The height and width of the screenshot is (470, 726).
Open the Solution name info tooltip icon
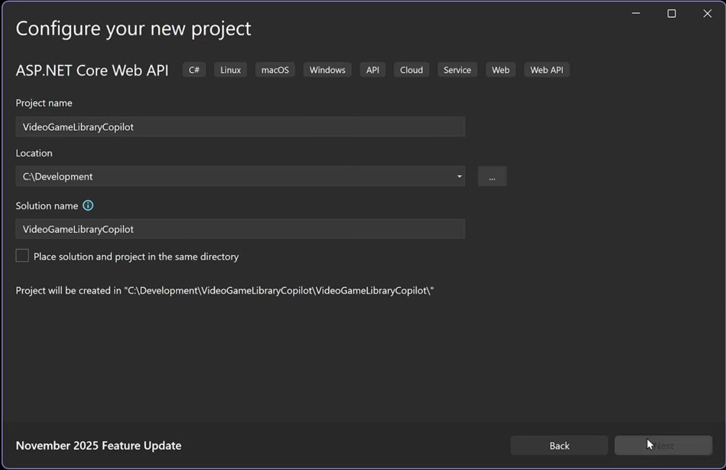[x=88, y=205]
